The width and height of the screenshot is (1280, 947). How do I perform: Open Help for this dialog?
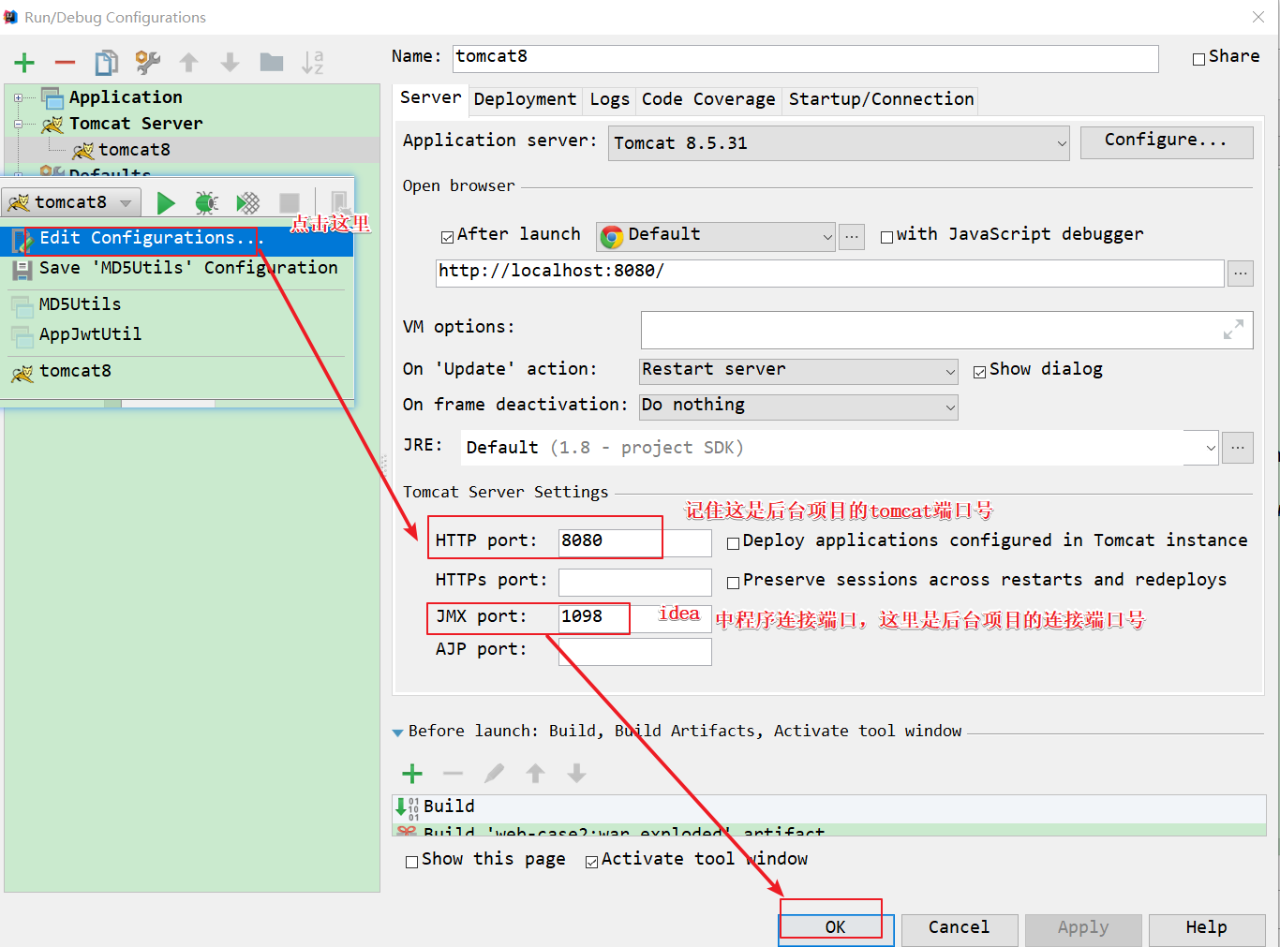point(1207,929)
